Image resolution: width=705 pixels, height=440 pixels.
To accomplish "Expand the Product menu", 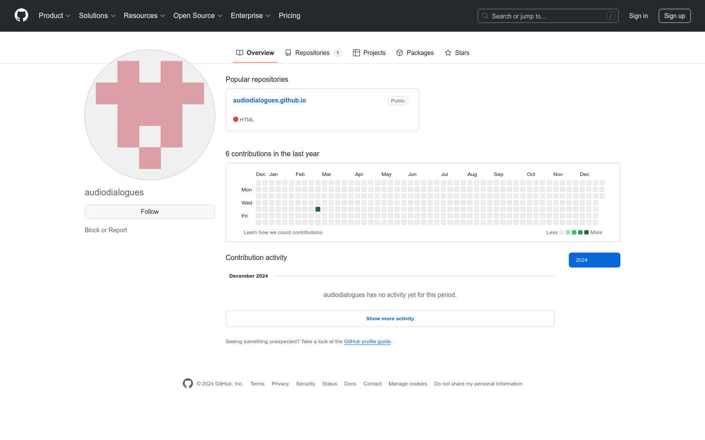I will coord(55,16).
